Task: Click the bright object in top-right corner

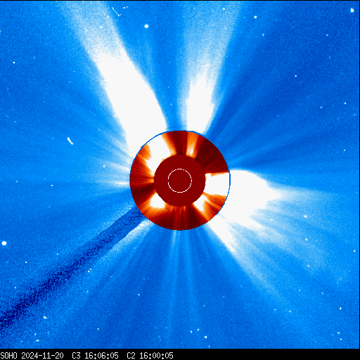Action: [352, 11]
